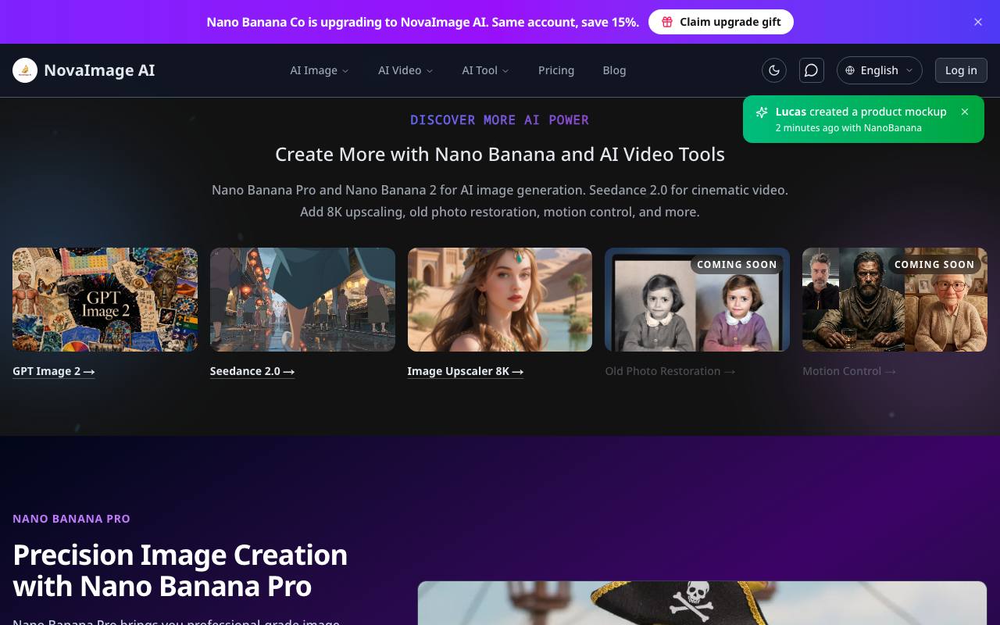Viewport: 1000px width, 625px height.
Task: Click Old Photo Restoration link
Action: pos(670,371)
